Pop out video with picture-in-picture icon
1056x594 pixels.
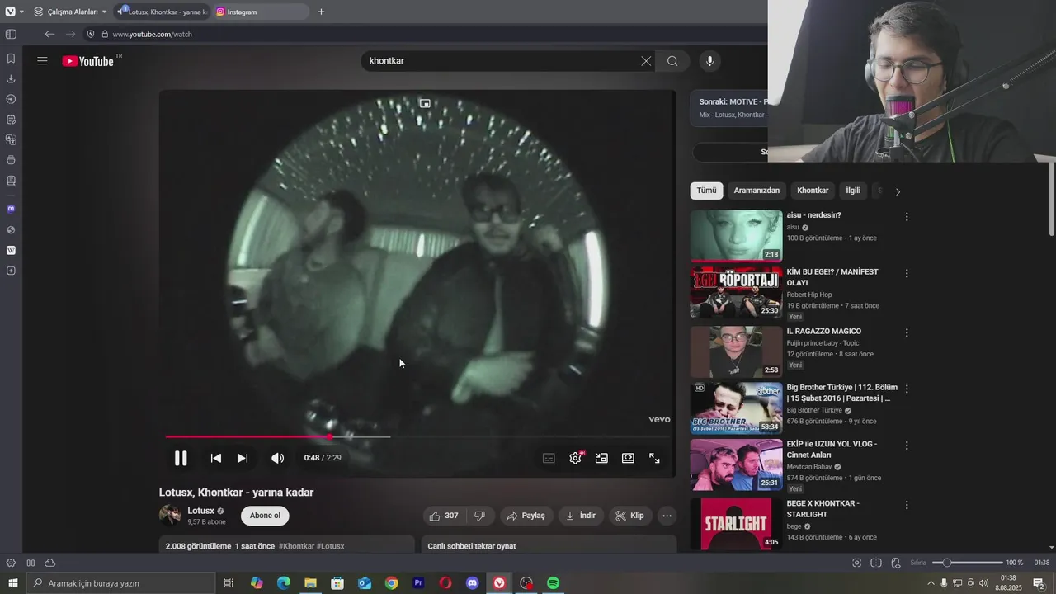tap(425, 103)
